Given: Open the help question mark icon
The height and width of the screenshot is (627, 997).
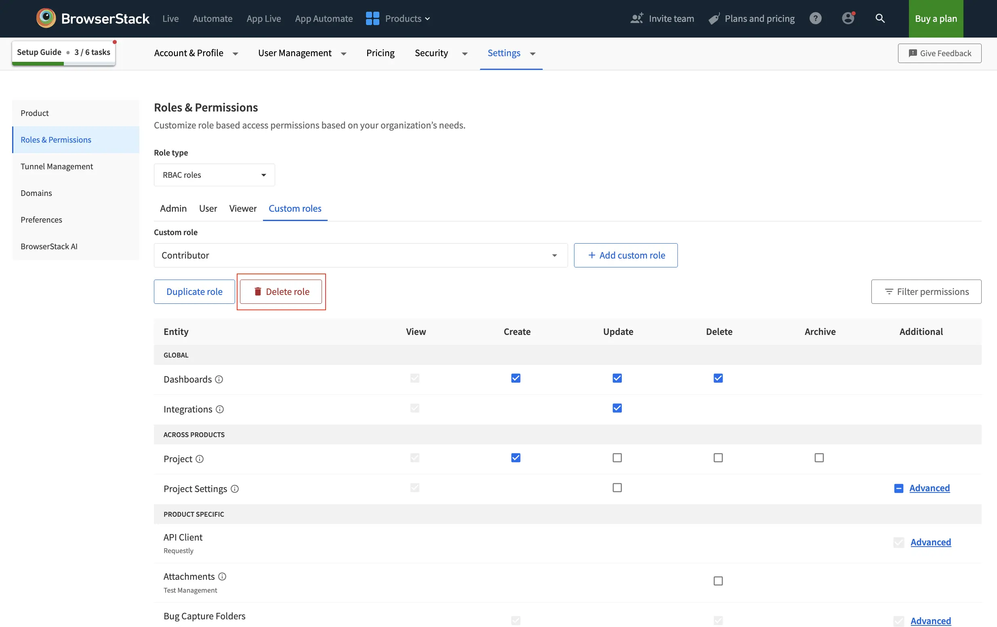Looking at the screenshot, I should coord(815,18).
